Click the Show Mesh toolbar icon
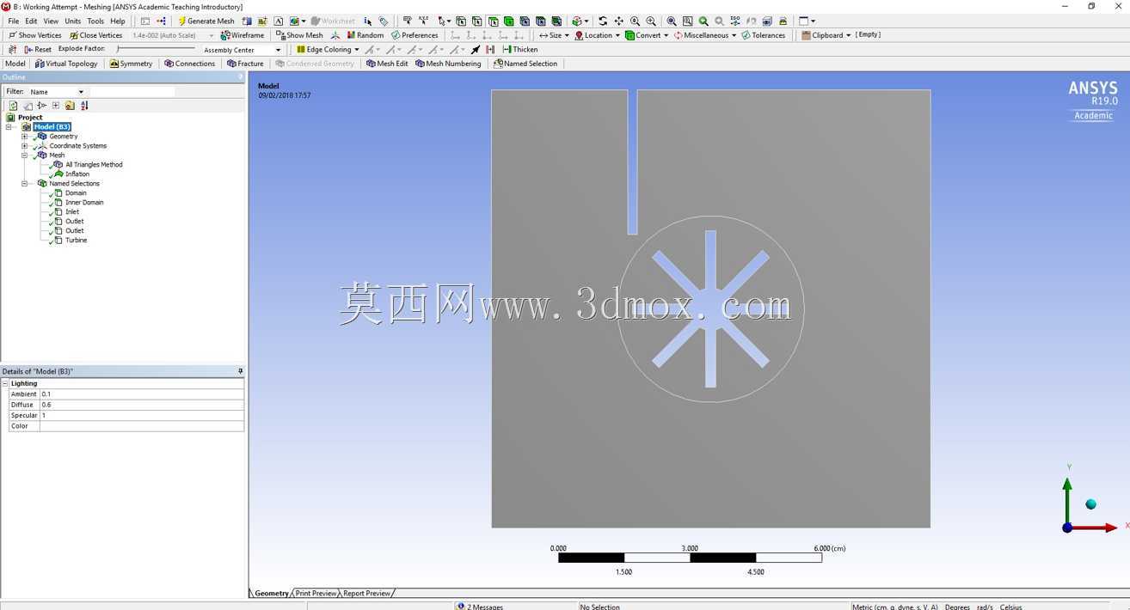Screen dimensions: 1130x610 [x=280, y=35]
